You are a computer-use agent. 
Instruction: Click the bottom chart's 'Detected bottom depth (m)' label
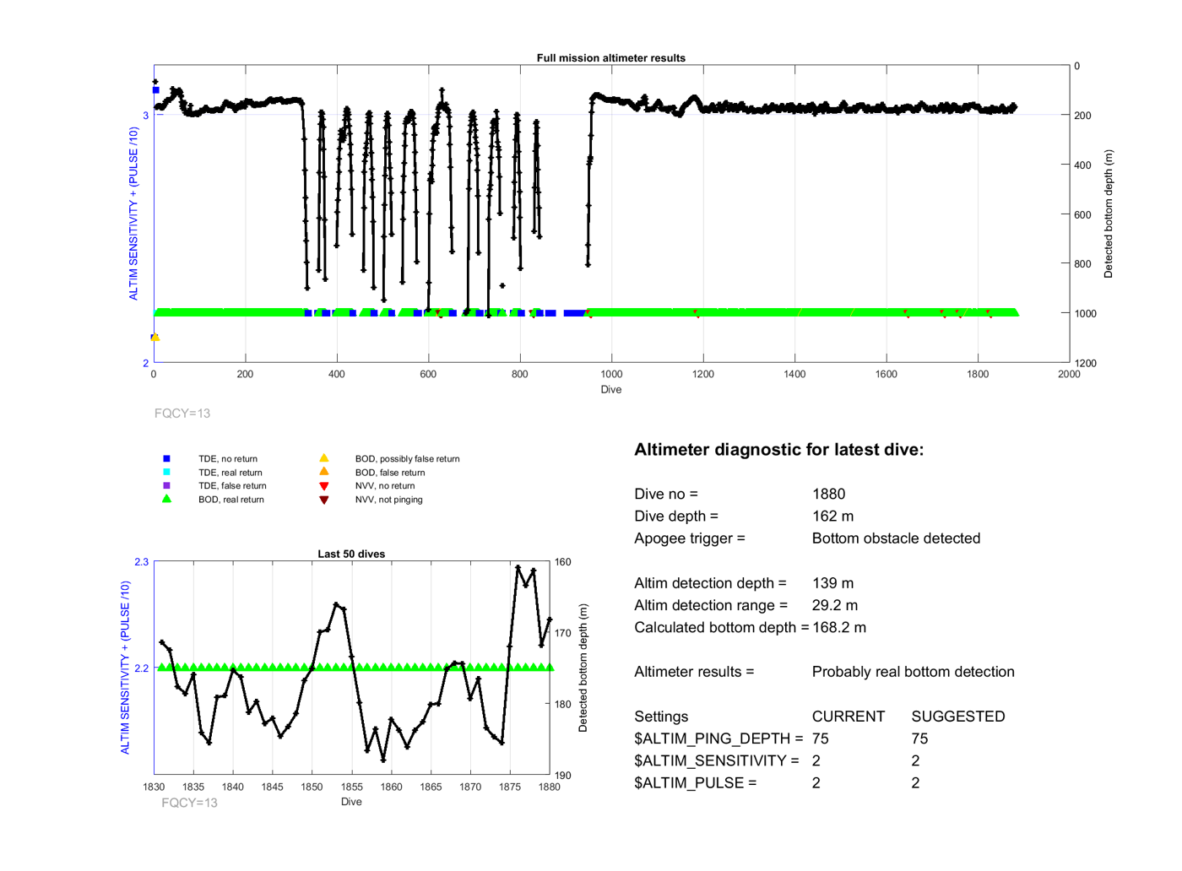click(583, 668)
